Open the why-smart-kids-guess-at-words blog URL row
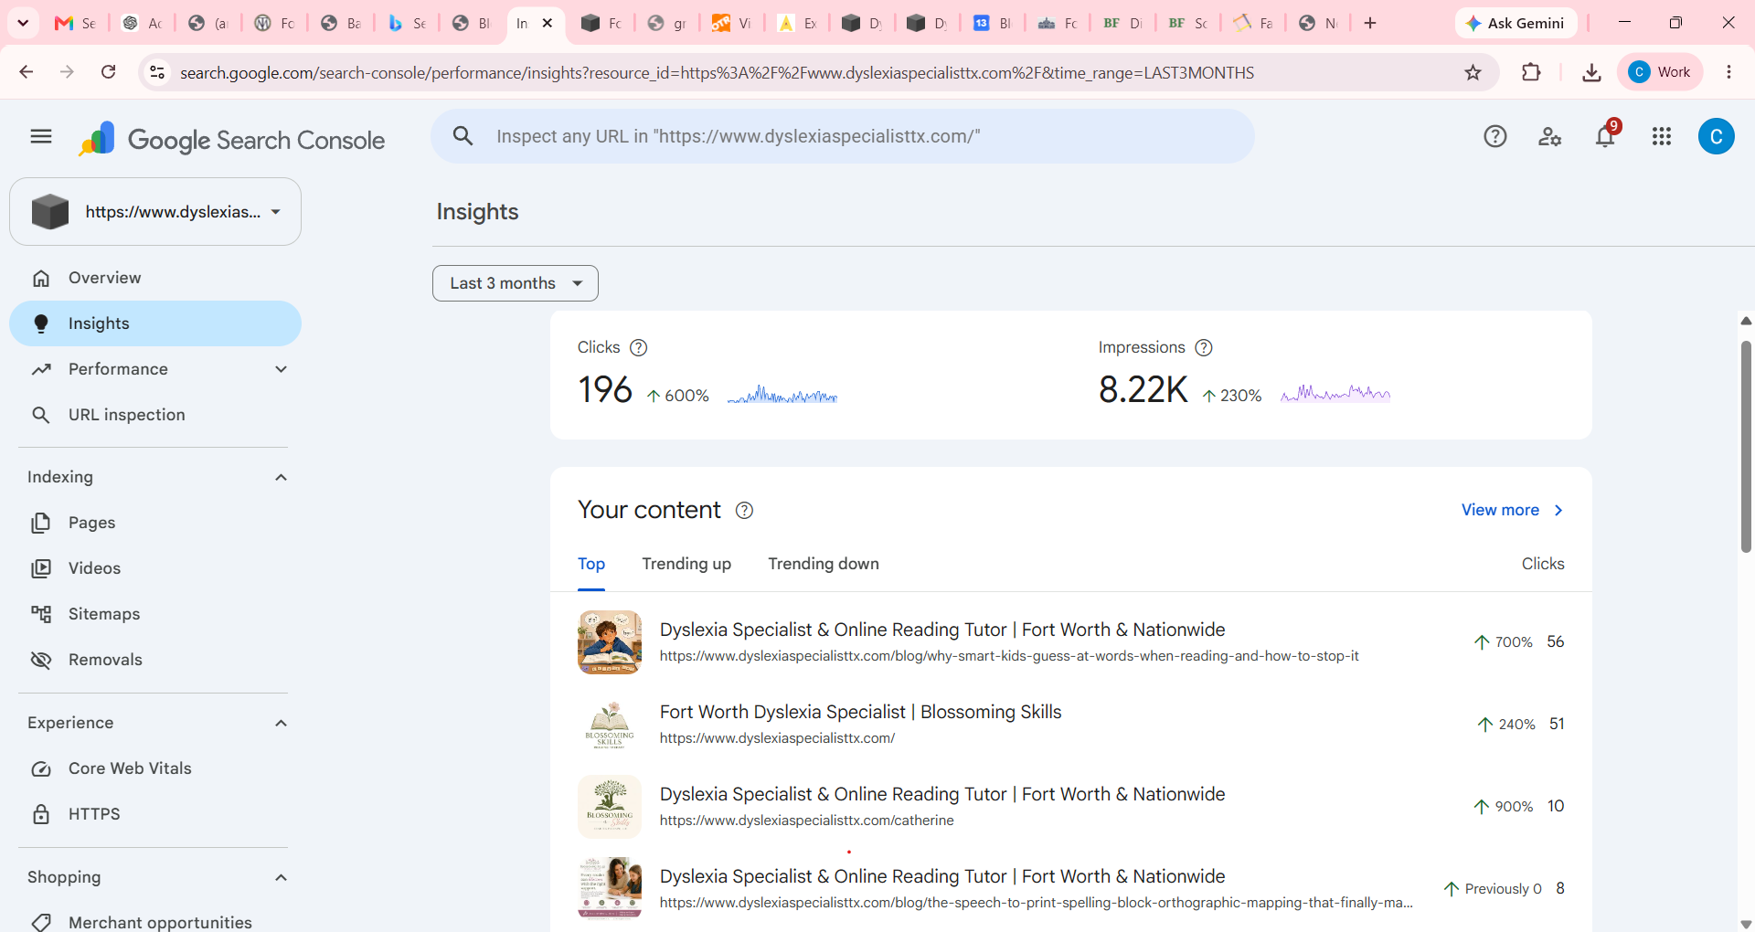 (x=1071, y=642)
